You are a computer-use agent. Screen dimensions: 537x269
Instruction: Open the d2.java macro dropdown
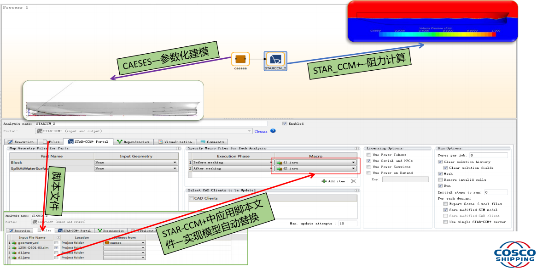(315, 168)
